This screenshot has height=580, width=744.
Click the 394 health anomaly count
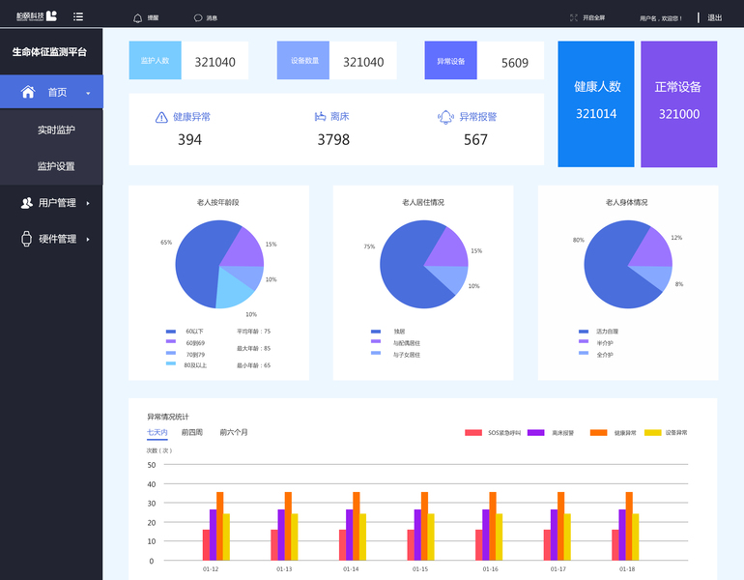tap(189, 139)
